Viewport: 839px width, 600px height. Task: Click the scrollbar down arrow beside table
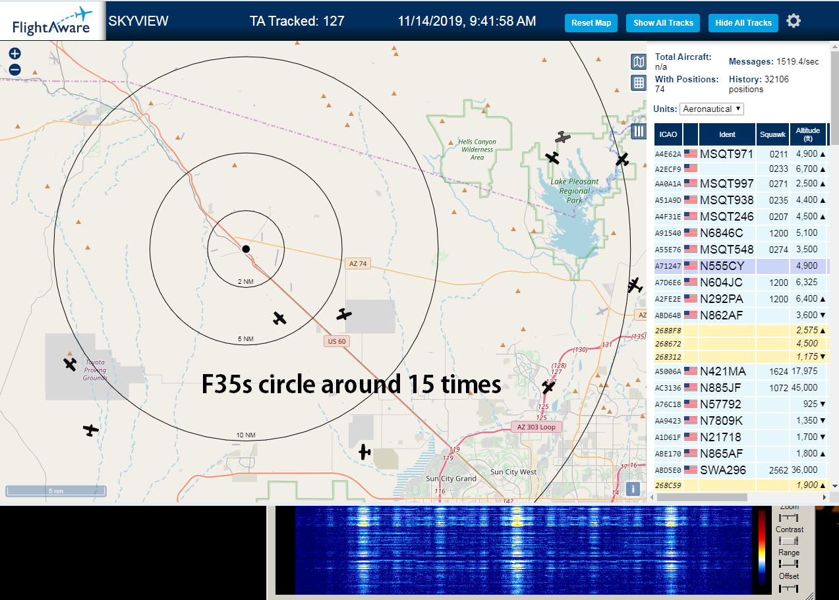pos(834,486)
